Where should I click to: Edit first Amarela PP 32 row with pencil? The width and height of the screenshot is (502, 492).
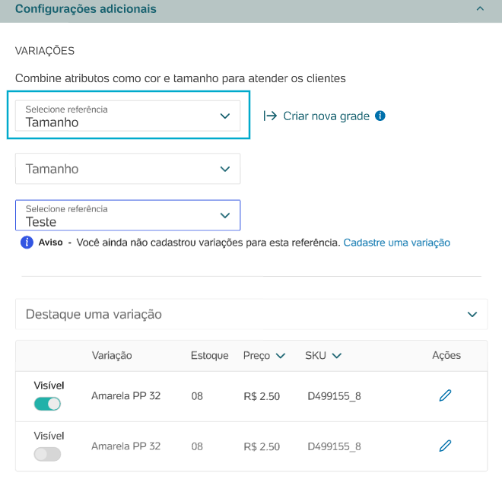click(x=445, y=395)
